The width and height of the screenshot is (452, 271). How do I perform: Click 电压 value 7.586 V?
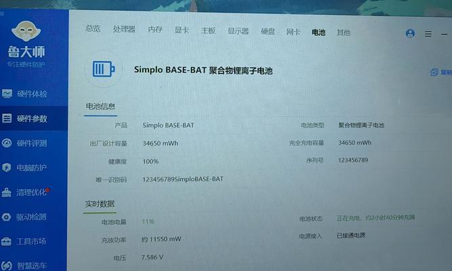point(152,257)
